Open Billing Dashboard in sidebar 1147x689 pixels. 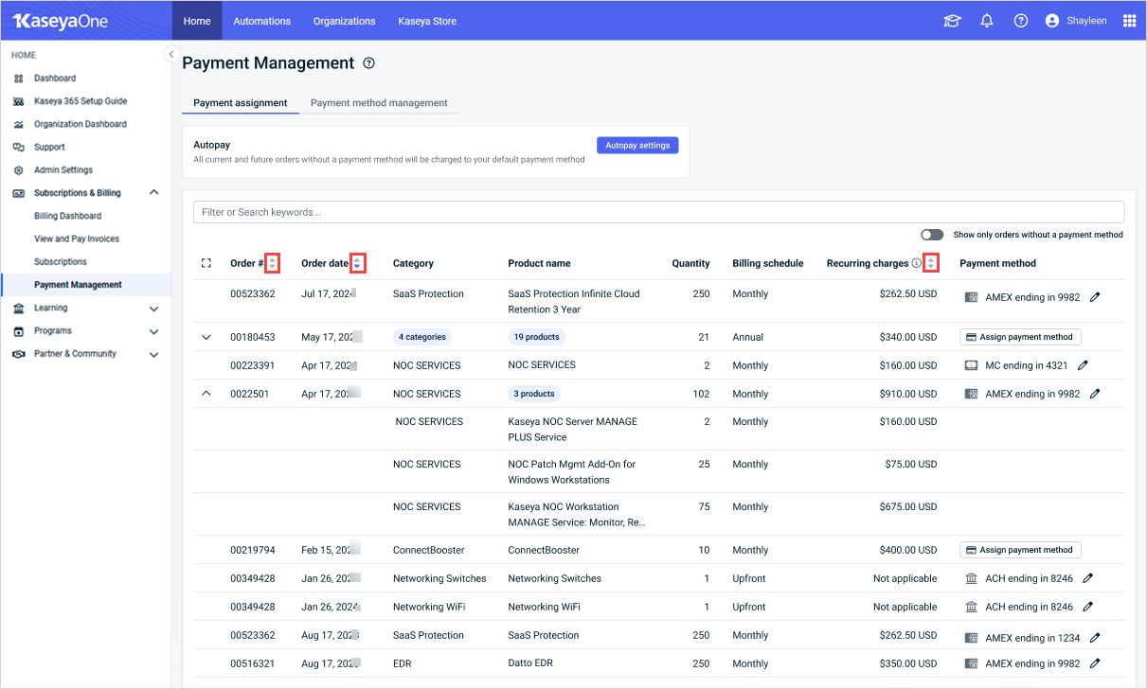click(x=67, y=216)
